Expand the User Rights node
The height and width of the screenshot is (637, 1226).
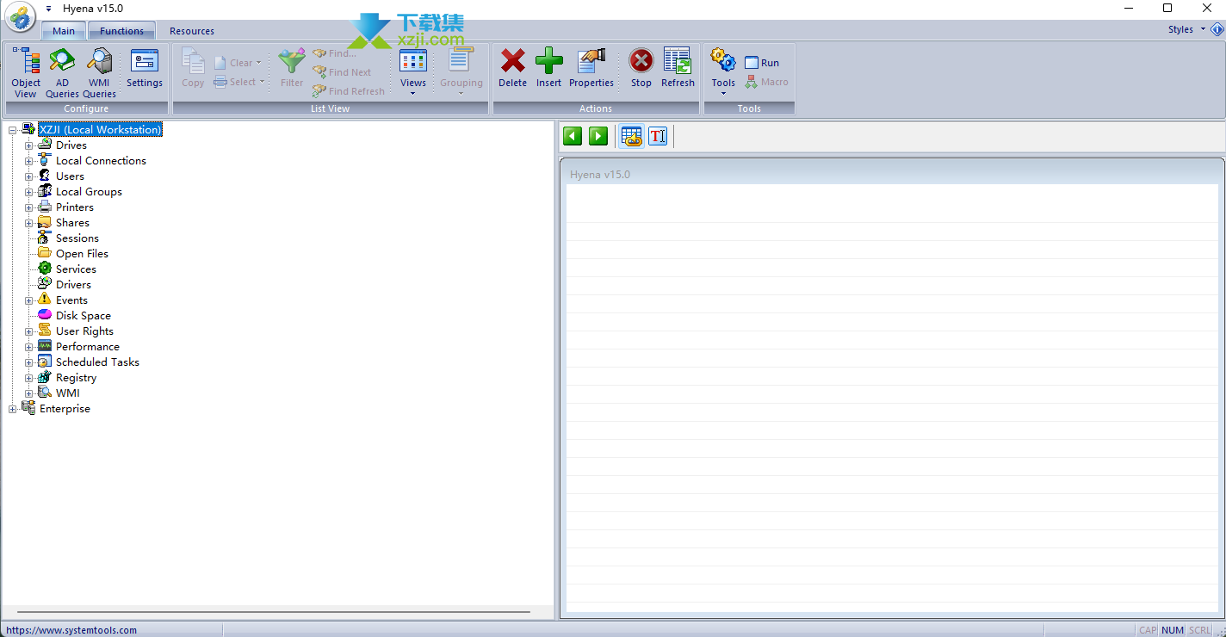coord(28,331)
